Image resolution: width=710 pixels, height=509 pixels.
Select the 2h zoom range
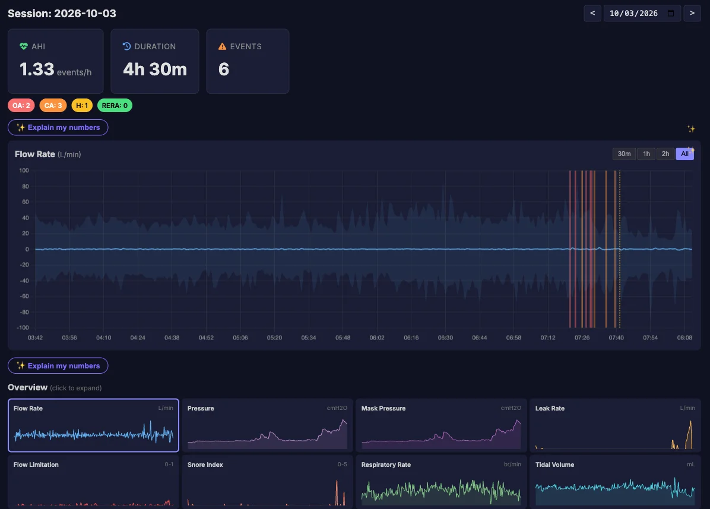(665, 154)
